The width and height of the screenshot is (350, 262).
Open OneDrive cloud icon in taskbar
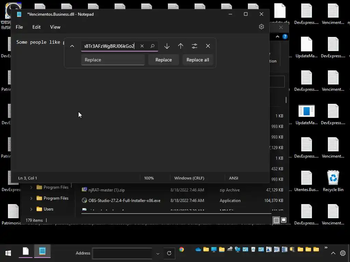pos(198,249)
